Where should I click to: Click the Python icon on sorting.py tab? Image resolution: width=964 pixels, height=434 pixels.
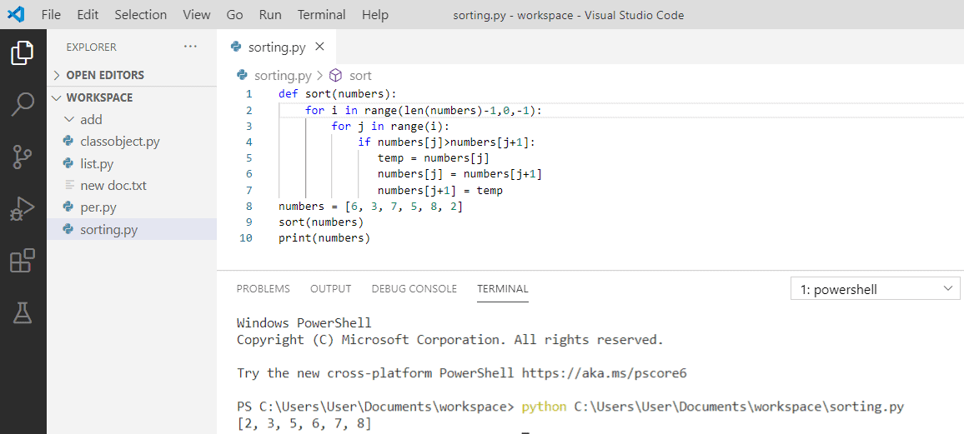235,47
